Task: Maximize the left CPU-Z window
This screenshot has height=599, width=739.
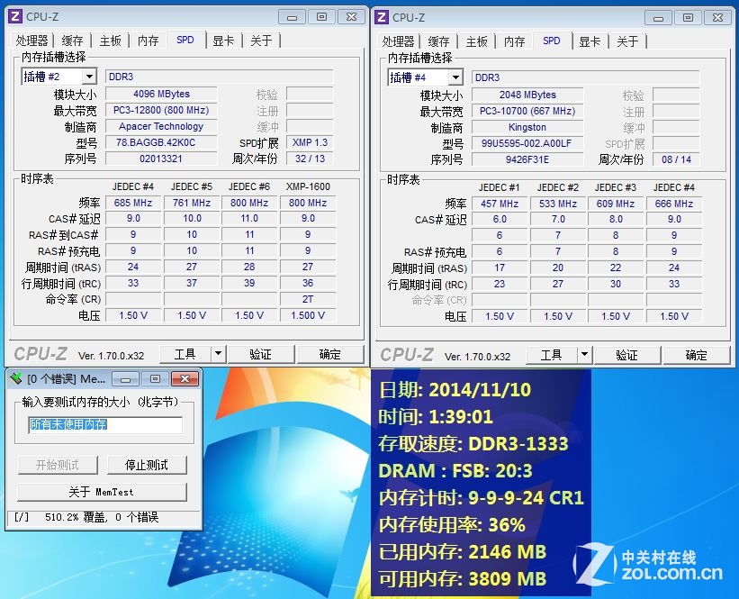Action: coord(322,17)
